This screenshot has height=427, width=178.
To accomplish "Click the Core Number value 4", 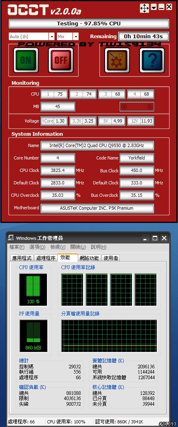I will point(58,158).
